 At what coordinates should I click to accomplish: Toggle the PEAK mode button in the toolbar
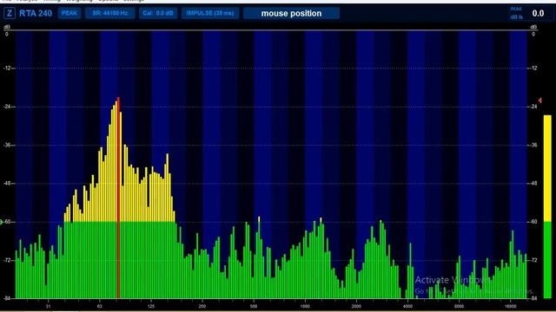[x=69, y=13]
